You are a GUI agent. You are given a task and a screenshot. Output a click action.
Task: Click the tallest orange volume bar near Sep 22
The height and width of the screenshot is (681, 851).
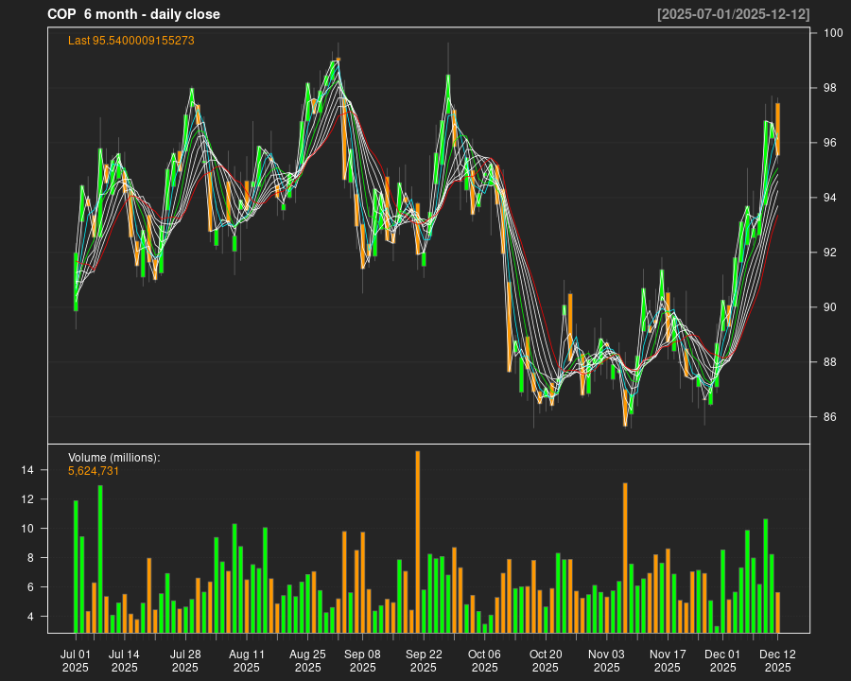(x=418, y=542)
